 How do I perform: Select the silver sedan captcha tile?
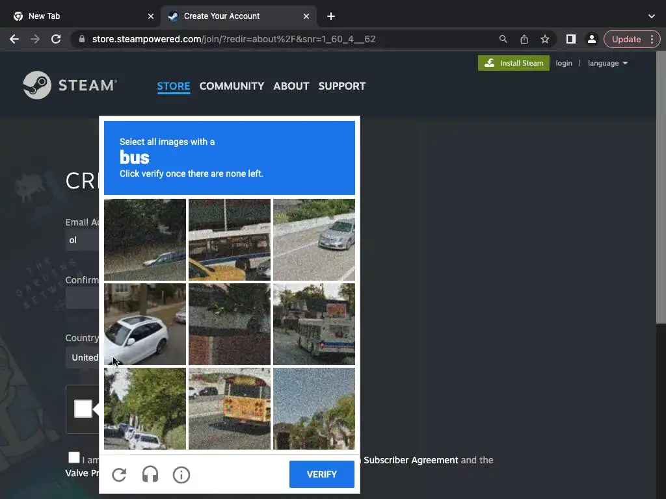coord(314,240)
